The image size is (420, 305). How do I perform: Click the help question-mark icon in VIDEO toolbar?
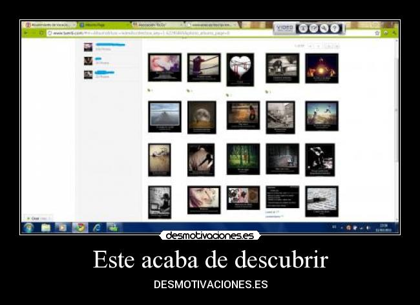(x=334, y=28)
